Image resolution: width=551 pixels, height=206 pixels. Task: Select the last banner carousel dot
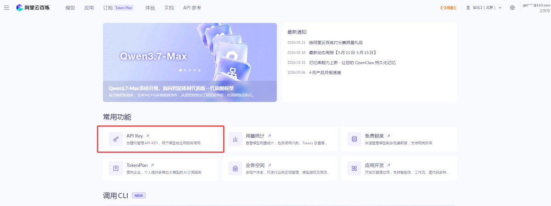tap(199, 70)
